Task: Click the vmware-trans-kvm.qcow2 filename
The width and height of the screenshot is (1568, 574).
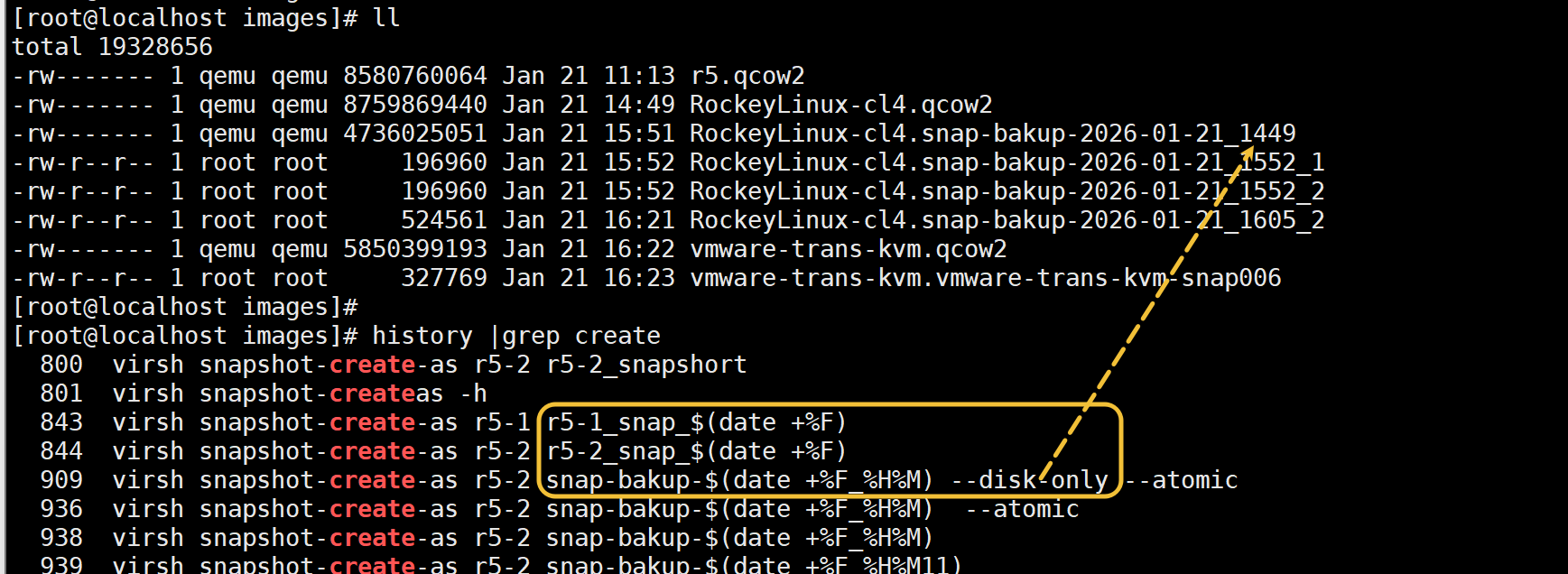Action: coord(848,249)
